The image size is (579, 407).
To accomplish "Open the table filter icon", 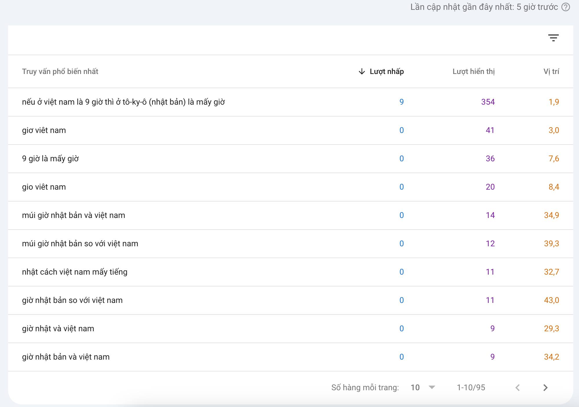I will pyautogui.click(x=553, y=38).
